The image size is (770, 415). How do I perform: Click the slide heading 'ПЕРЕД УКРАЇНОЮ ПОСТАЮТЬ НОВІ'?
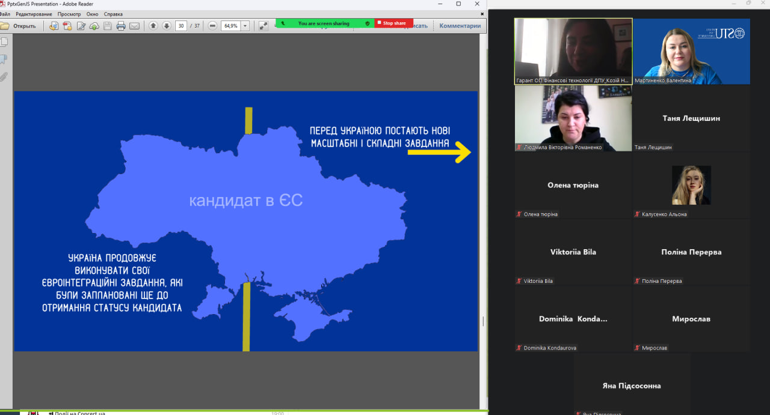(380, 131)
